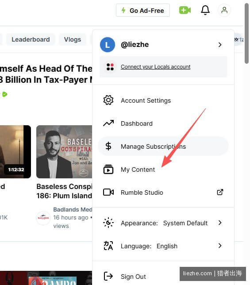Click the translate Language icon
This screenshot has height=285, width=250.
tap(108, 246)
